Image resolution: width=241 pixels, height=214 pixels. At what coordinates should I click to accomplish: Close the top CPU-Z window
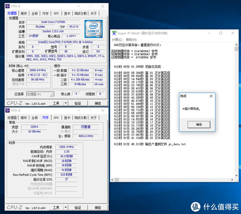pos(102,6)
